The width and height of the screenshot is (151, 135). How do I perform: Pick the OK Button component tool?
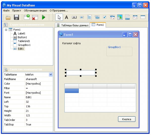74,17
